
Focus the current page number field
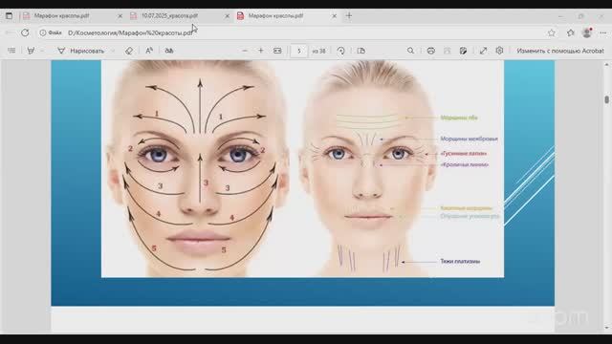(x=299, y=51)
